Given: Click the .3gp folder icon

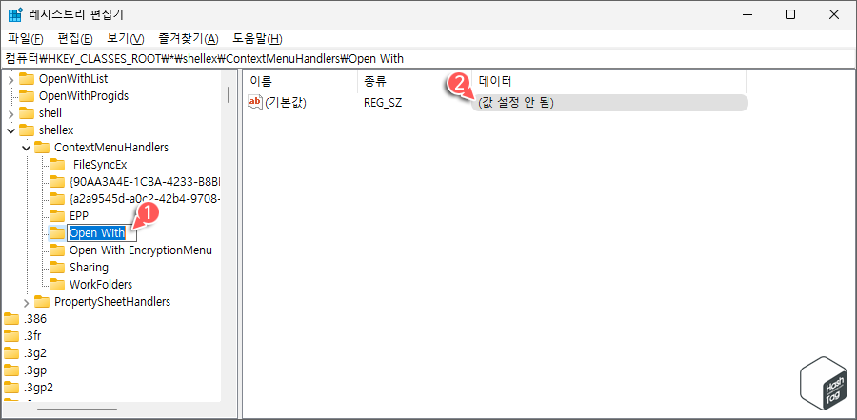Looking at the screenshot, I should point(11,370).
